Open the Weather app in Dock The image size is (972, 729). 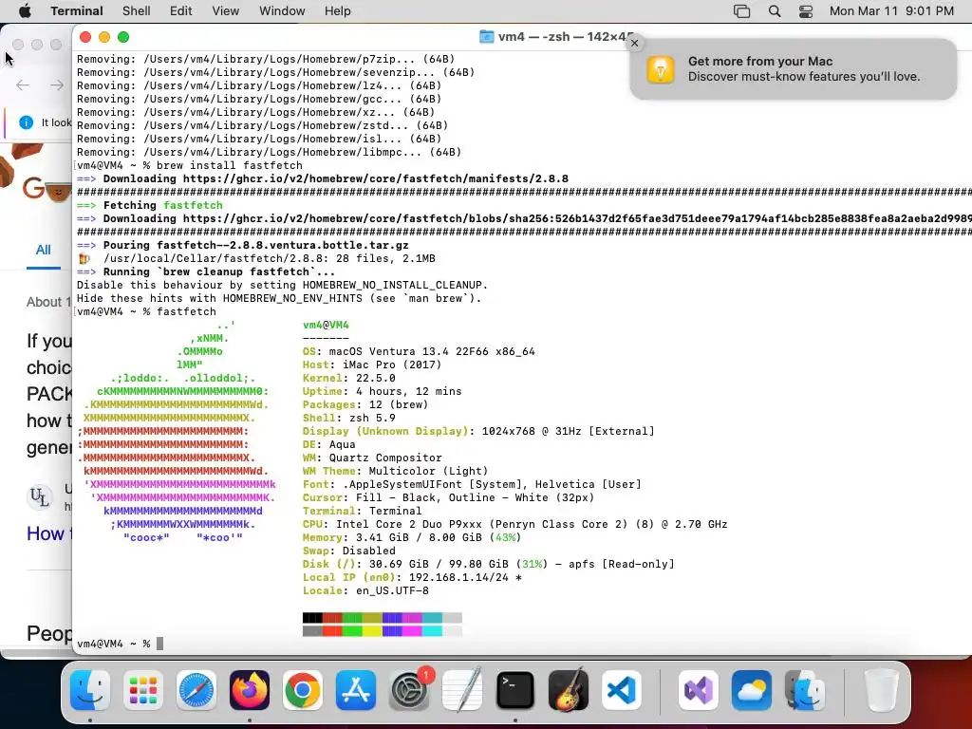click(x=752, y=689)
